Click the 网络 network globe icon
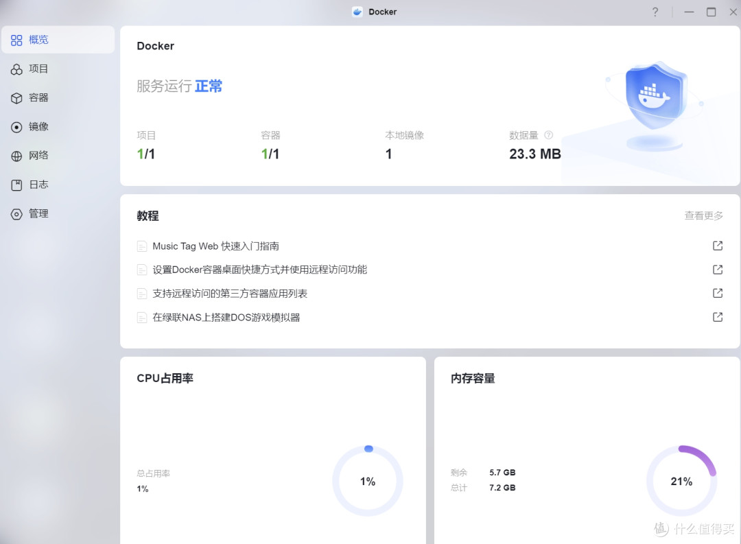The width and height of the screenshot is (741, 544). (16, 156)
